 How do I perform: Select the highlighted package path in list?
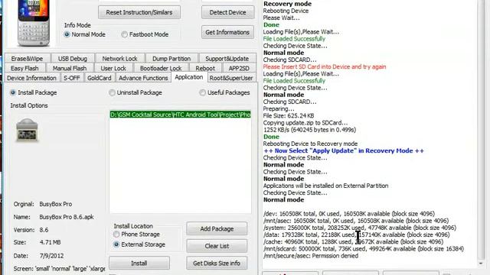pos(181,115)
